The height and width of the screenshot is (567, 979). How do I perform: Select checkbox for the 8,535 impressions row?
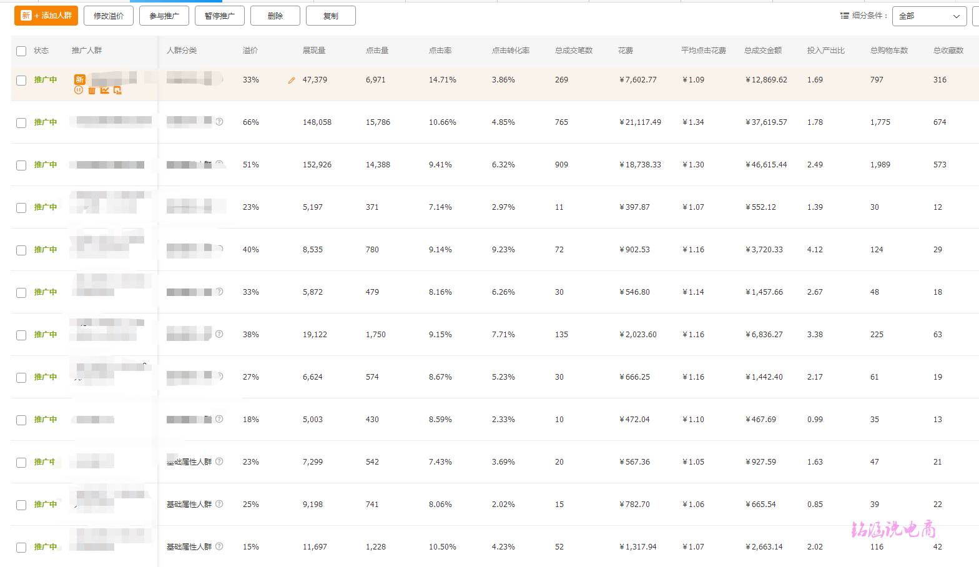[x=21, y=250]
